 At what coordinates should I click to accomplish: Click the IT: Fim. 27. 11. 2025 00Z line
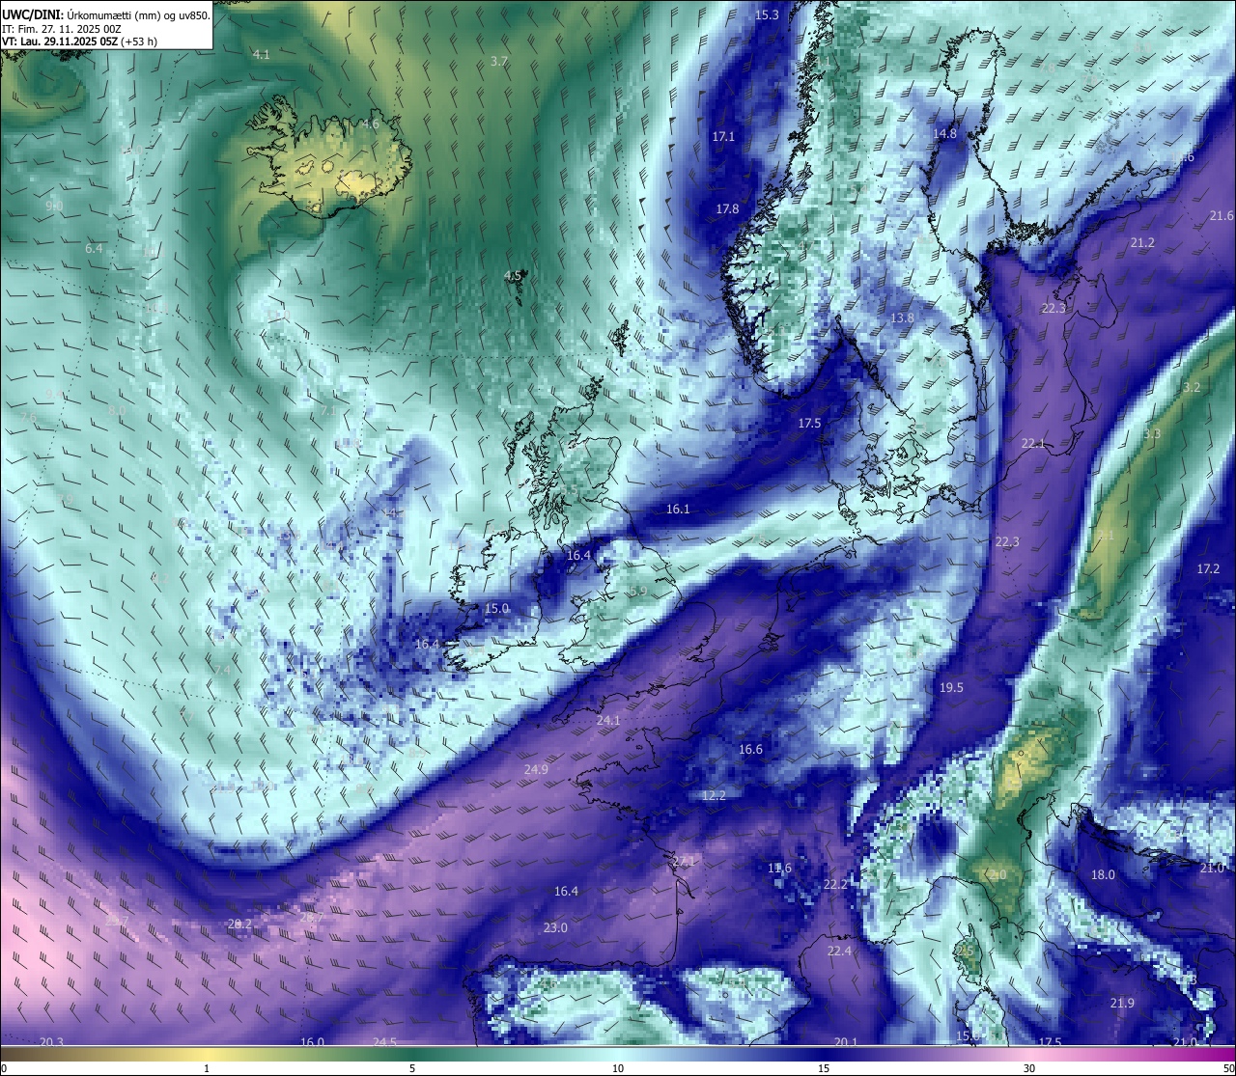click(62, 28)
